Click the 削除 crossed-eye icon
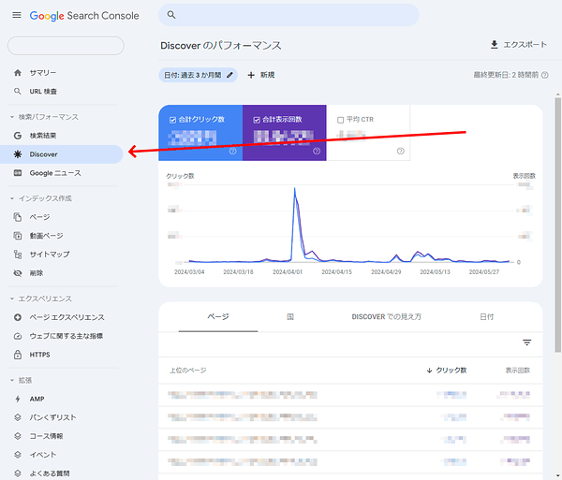Image resolution: width=562 pixels, height=480 pixels. pyautogui.click(x=18, y=273)
